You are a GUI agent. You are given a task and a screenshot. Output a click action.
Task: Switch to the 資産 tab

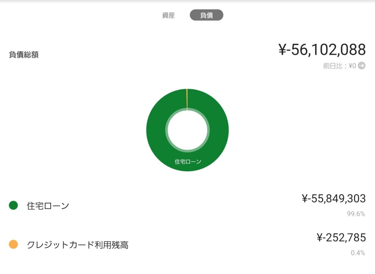(x=168, y=15)
